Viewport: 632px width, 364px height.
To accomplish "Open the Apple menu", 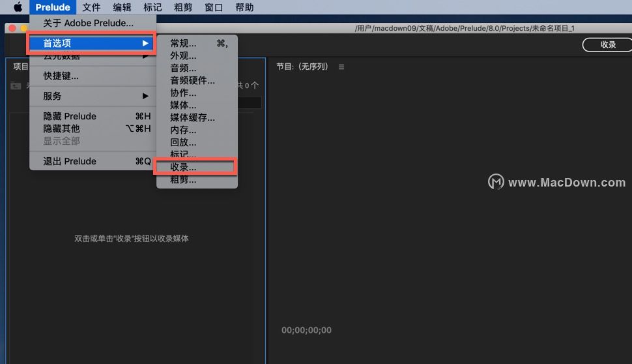I will coord(18,7).
